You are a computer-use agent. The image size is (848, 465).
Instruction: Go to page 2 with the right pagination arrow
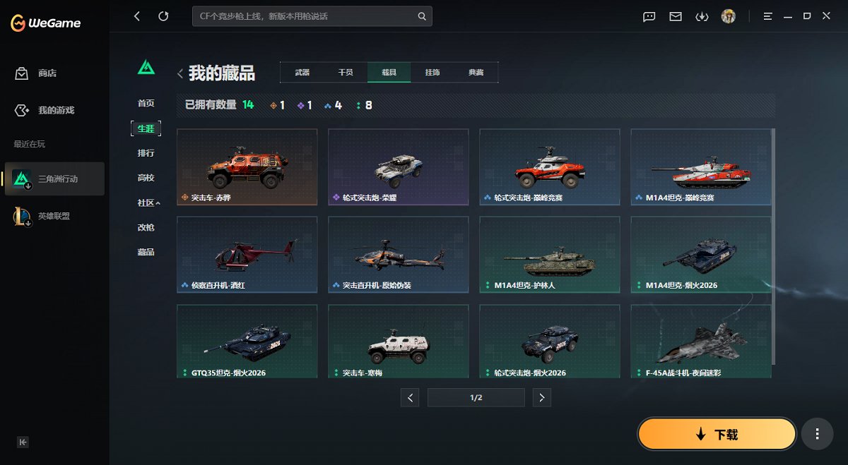click(542, 397)
